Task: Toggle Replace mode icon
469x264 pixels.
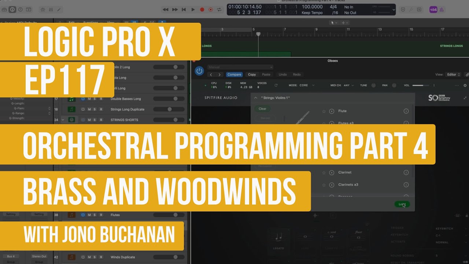Action: [x=403, y=10]
